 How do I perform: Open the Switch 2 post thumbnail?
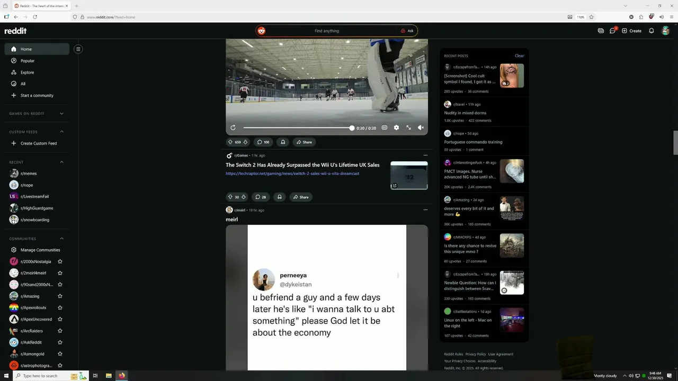coord(409,175)
